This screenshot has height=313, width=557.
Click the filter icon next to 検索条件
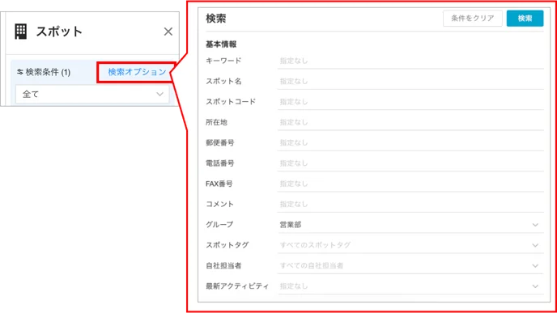click(x=20, y=72)
